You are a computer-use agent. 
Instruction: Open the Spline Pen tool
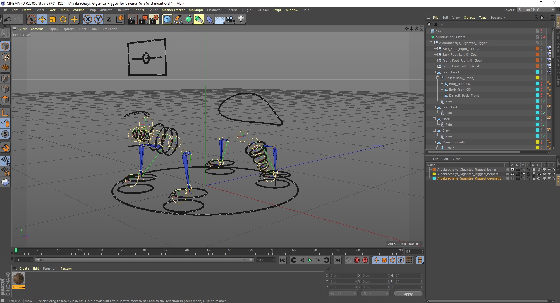tap(178, 20)
